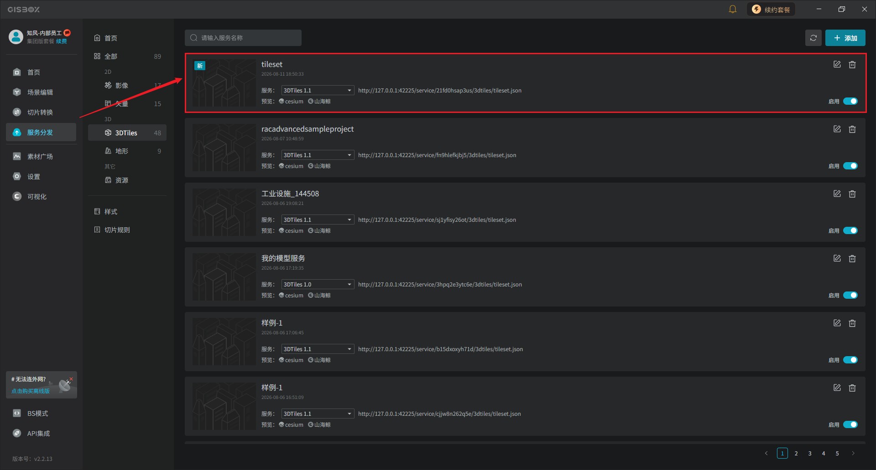
Task: Open the notification bell
Action: 733,9
